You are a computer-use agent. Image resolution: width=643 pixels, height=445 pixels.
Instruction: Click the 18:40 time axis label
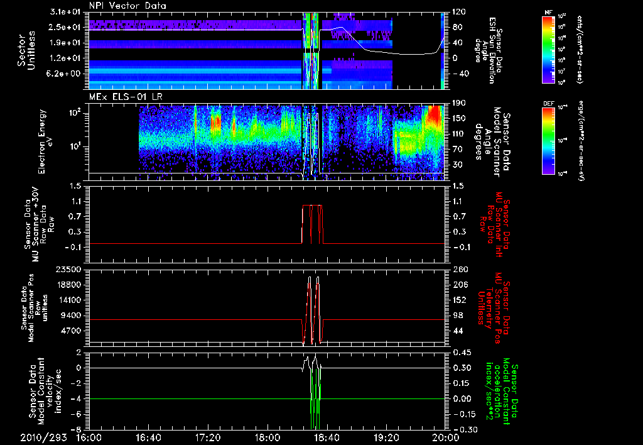tap(327, 437)
